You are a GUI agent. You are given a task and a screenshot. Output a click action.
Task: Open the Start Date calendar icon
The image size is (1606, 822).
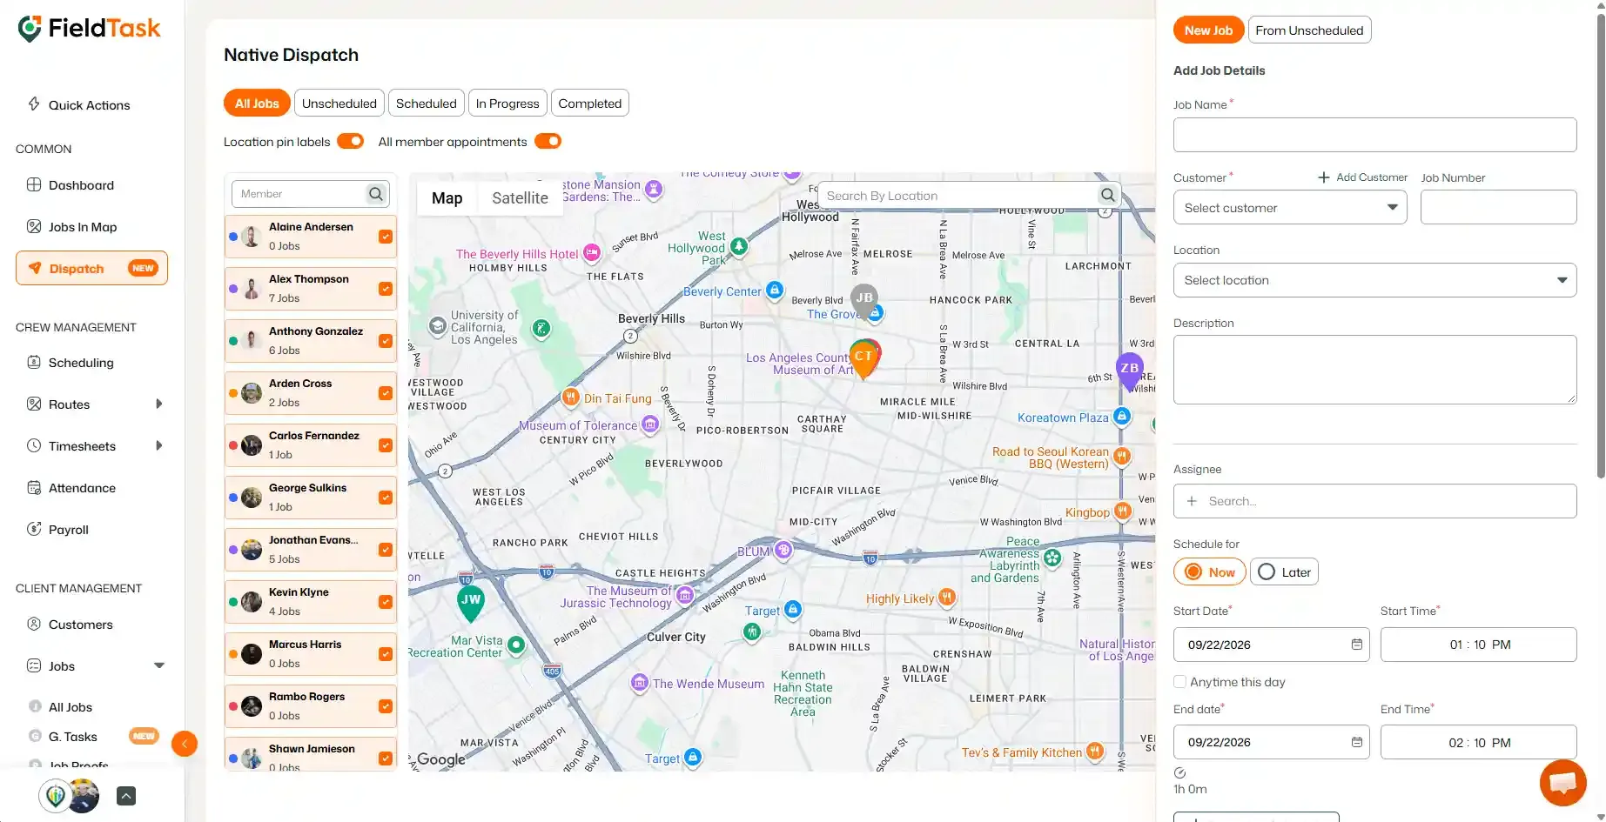tap(1356, 645)
